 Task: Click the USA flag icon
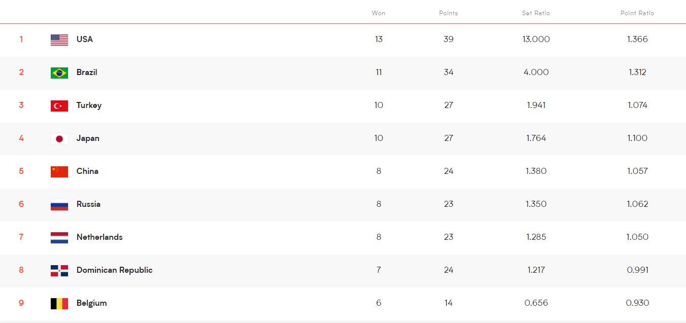pos(59,40)
